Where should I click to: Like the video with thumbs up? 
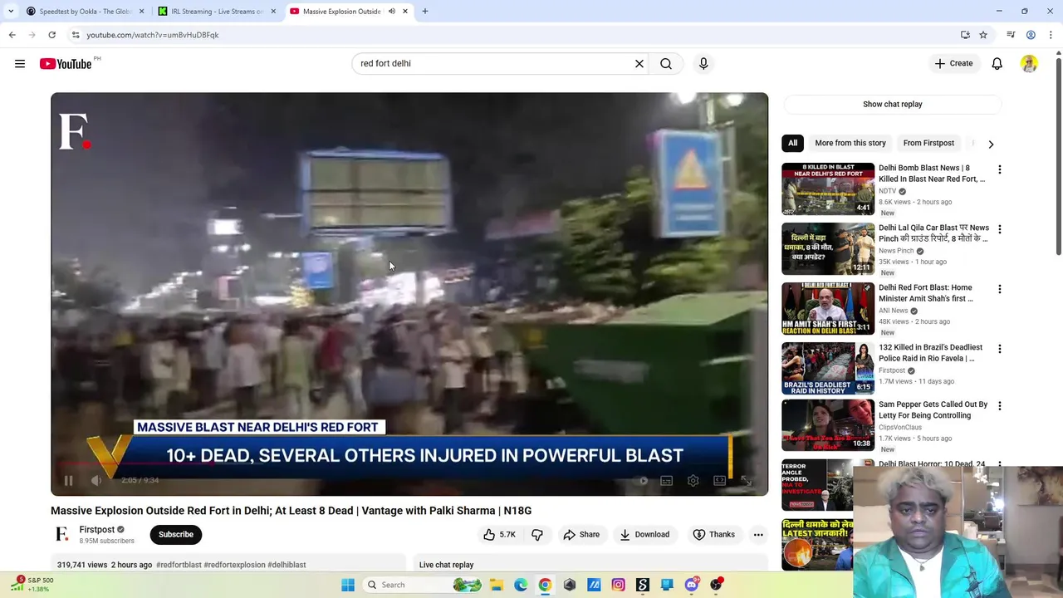[500, 535]
